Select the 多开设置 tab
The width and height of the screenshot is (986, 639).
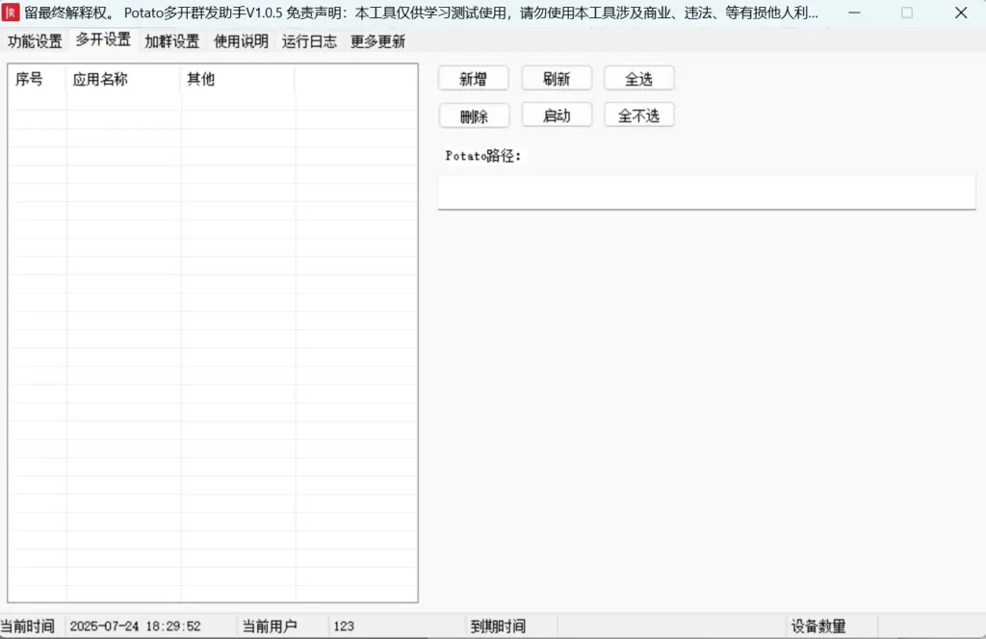pos(103,40)
